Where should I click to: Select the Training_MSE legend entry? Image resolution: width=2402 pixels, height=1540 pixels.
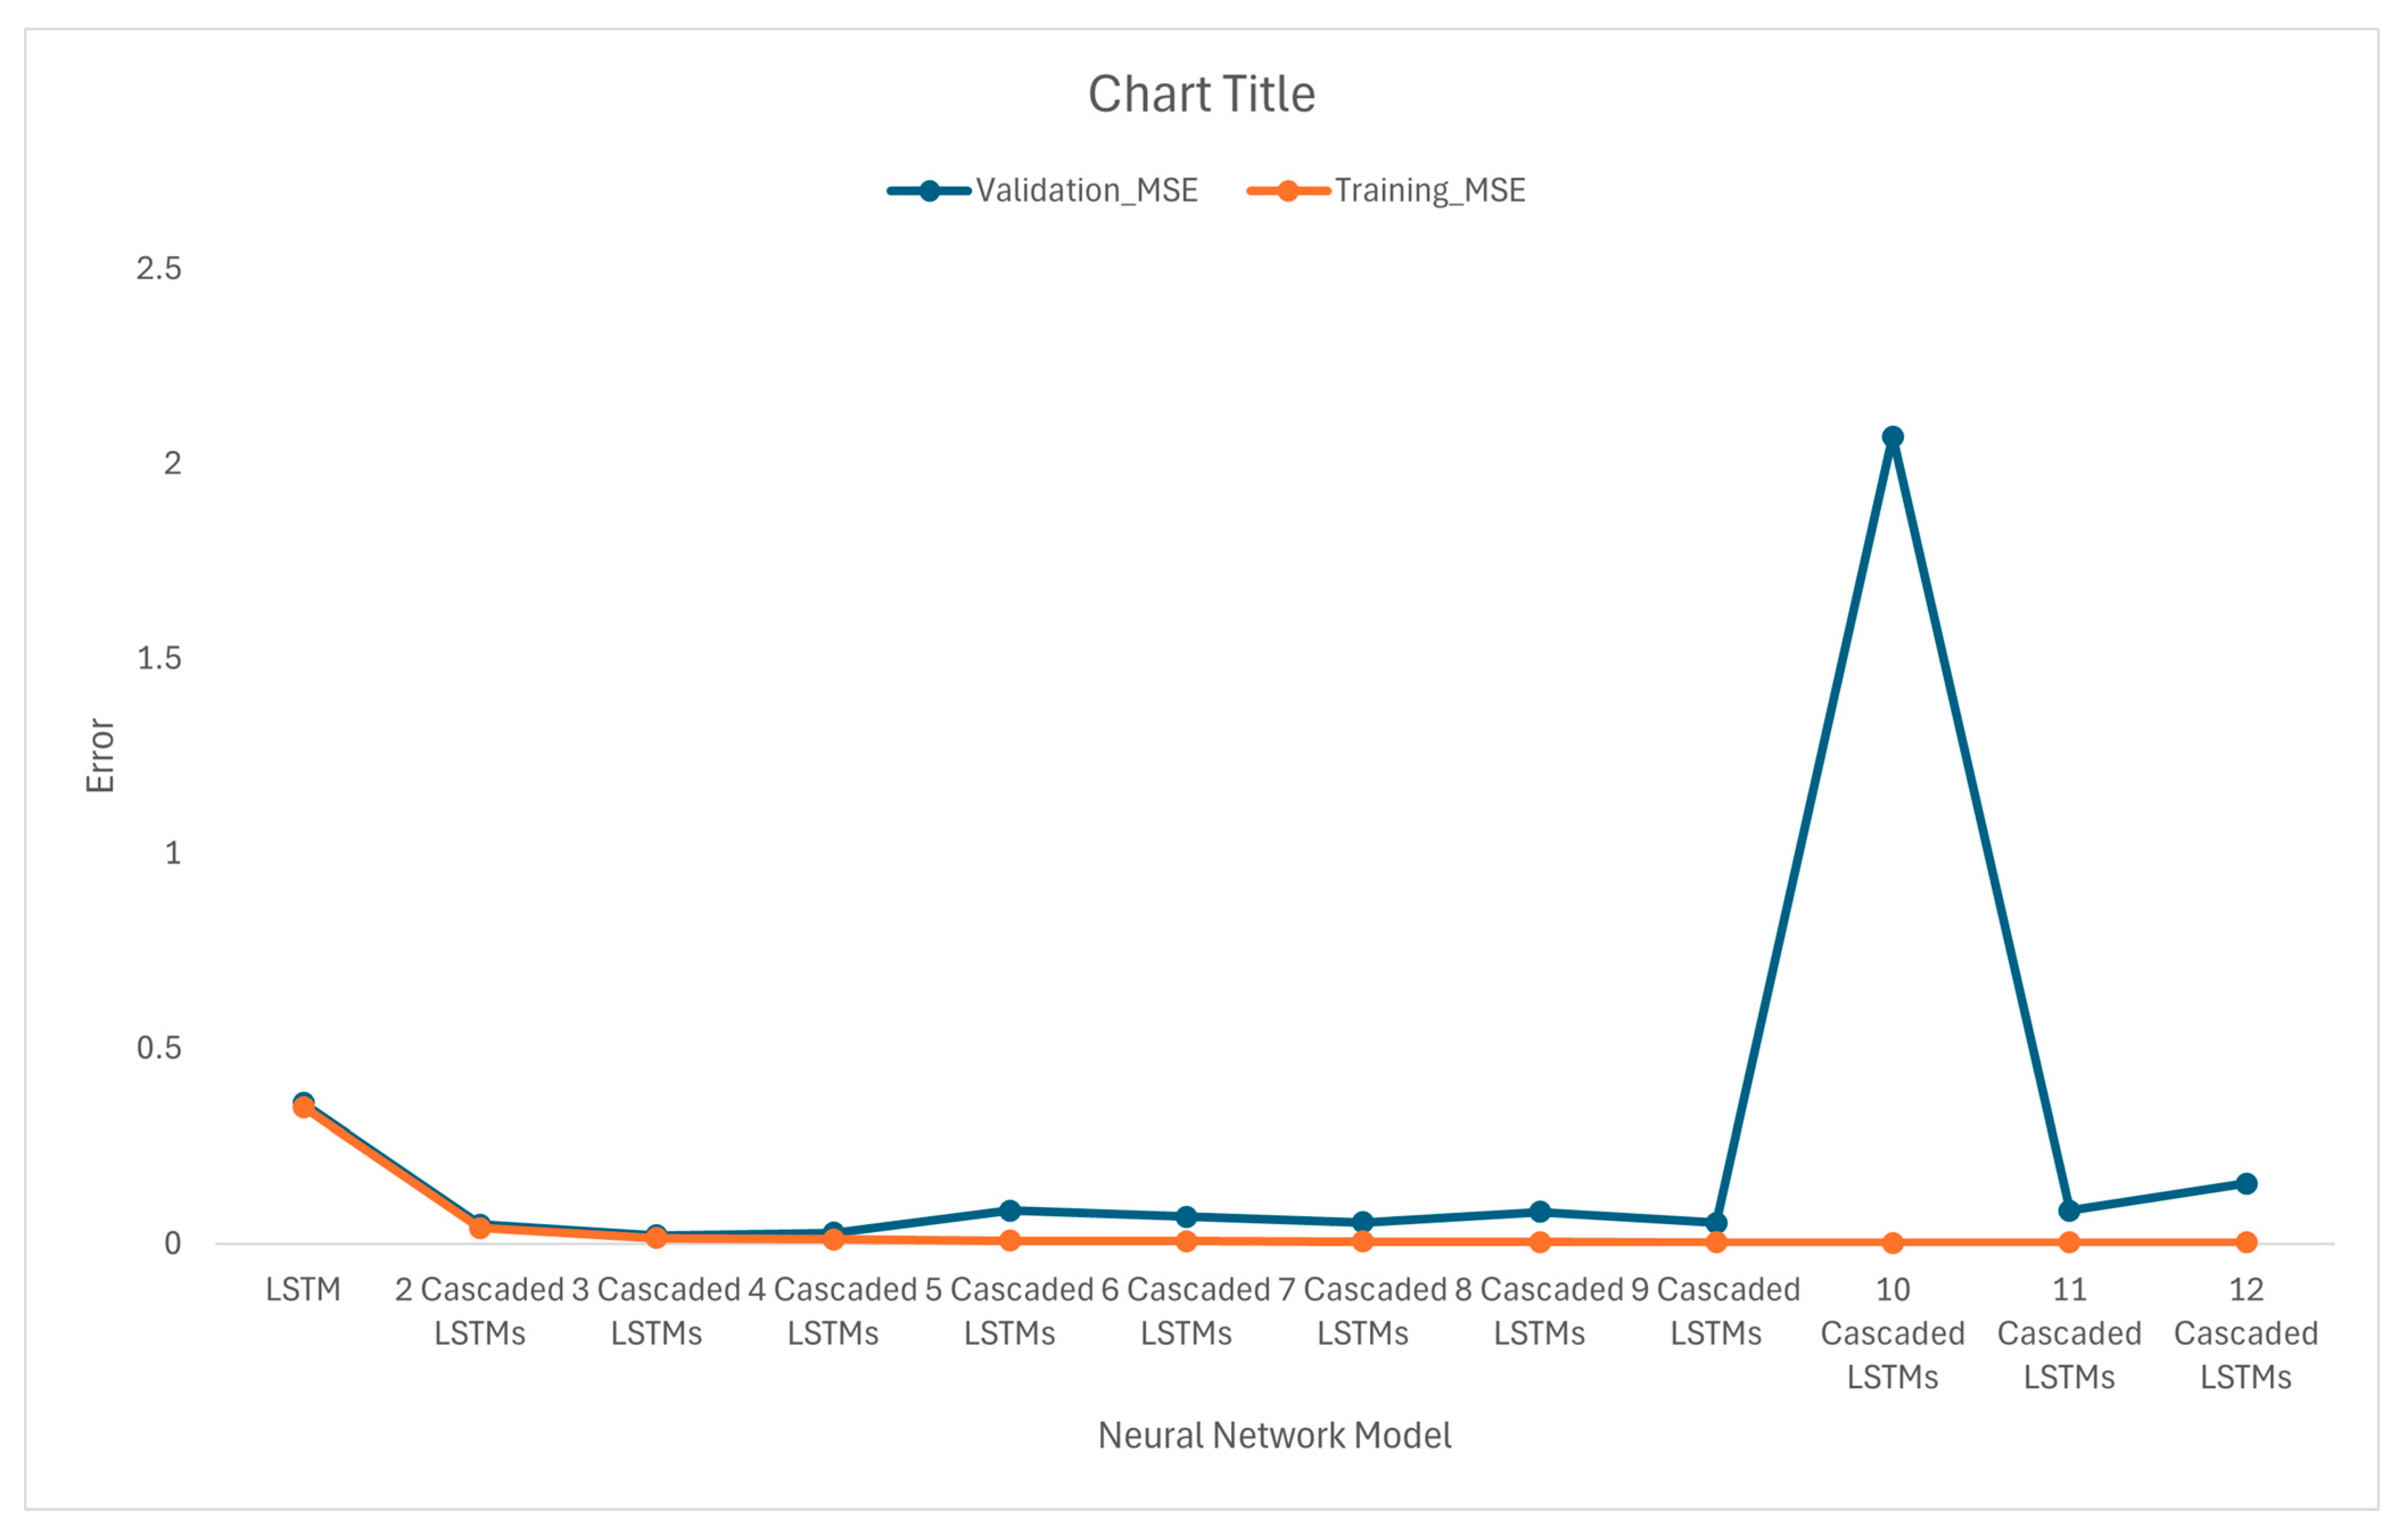click(x=1429, y=190)
